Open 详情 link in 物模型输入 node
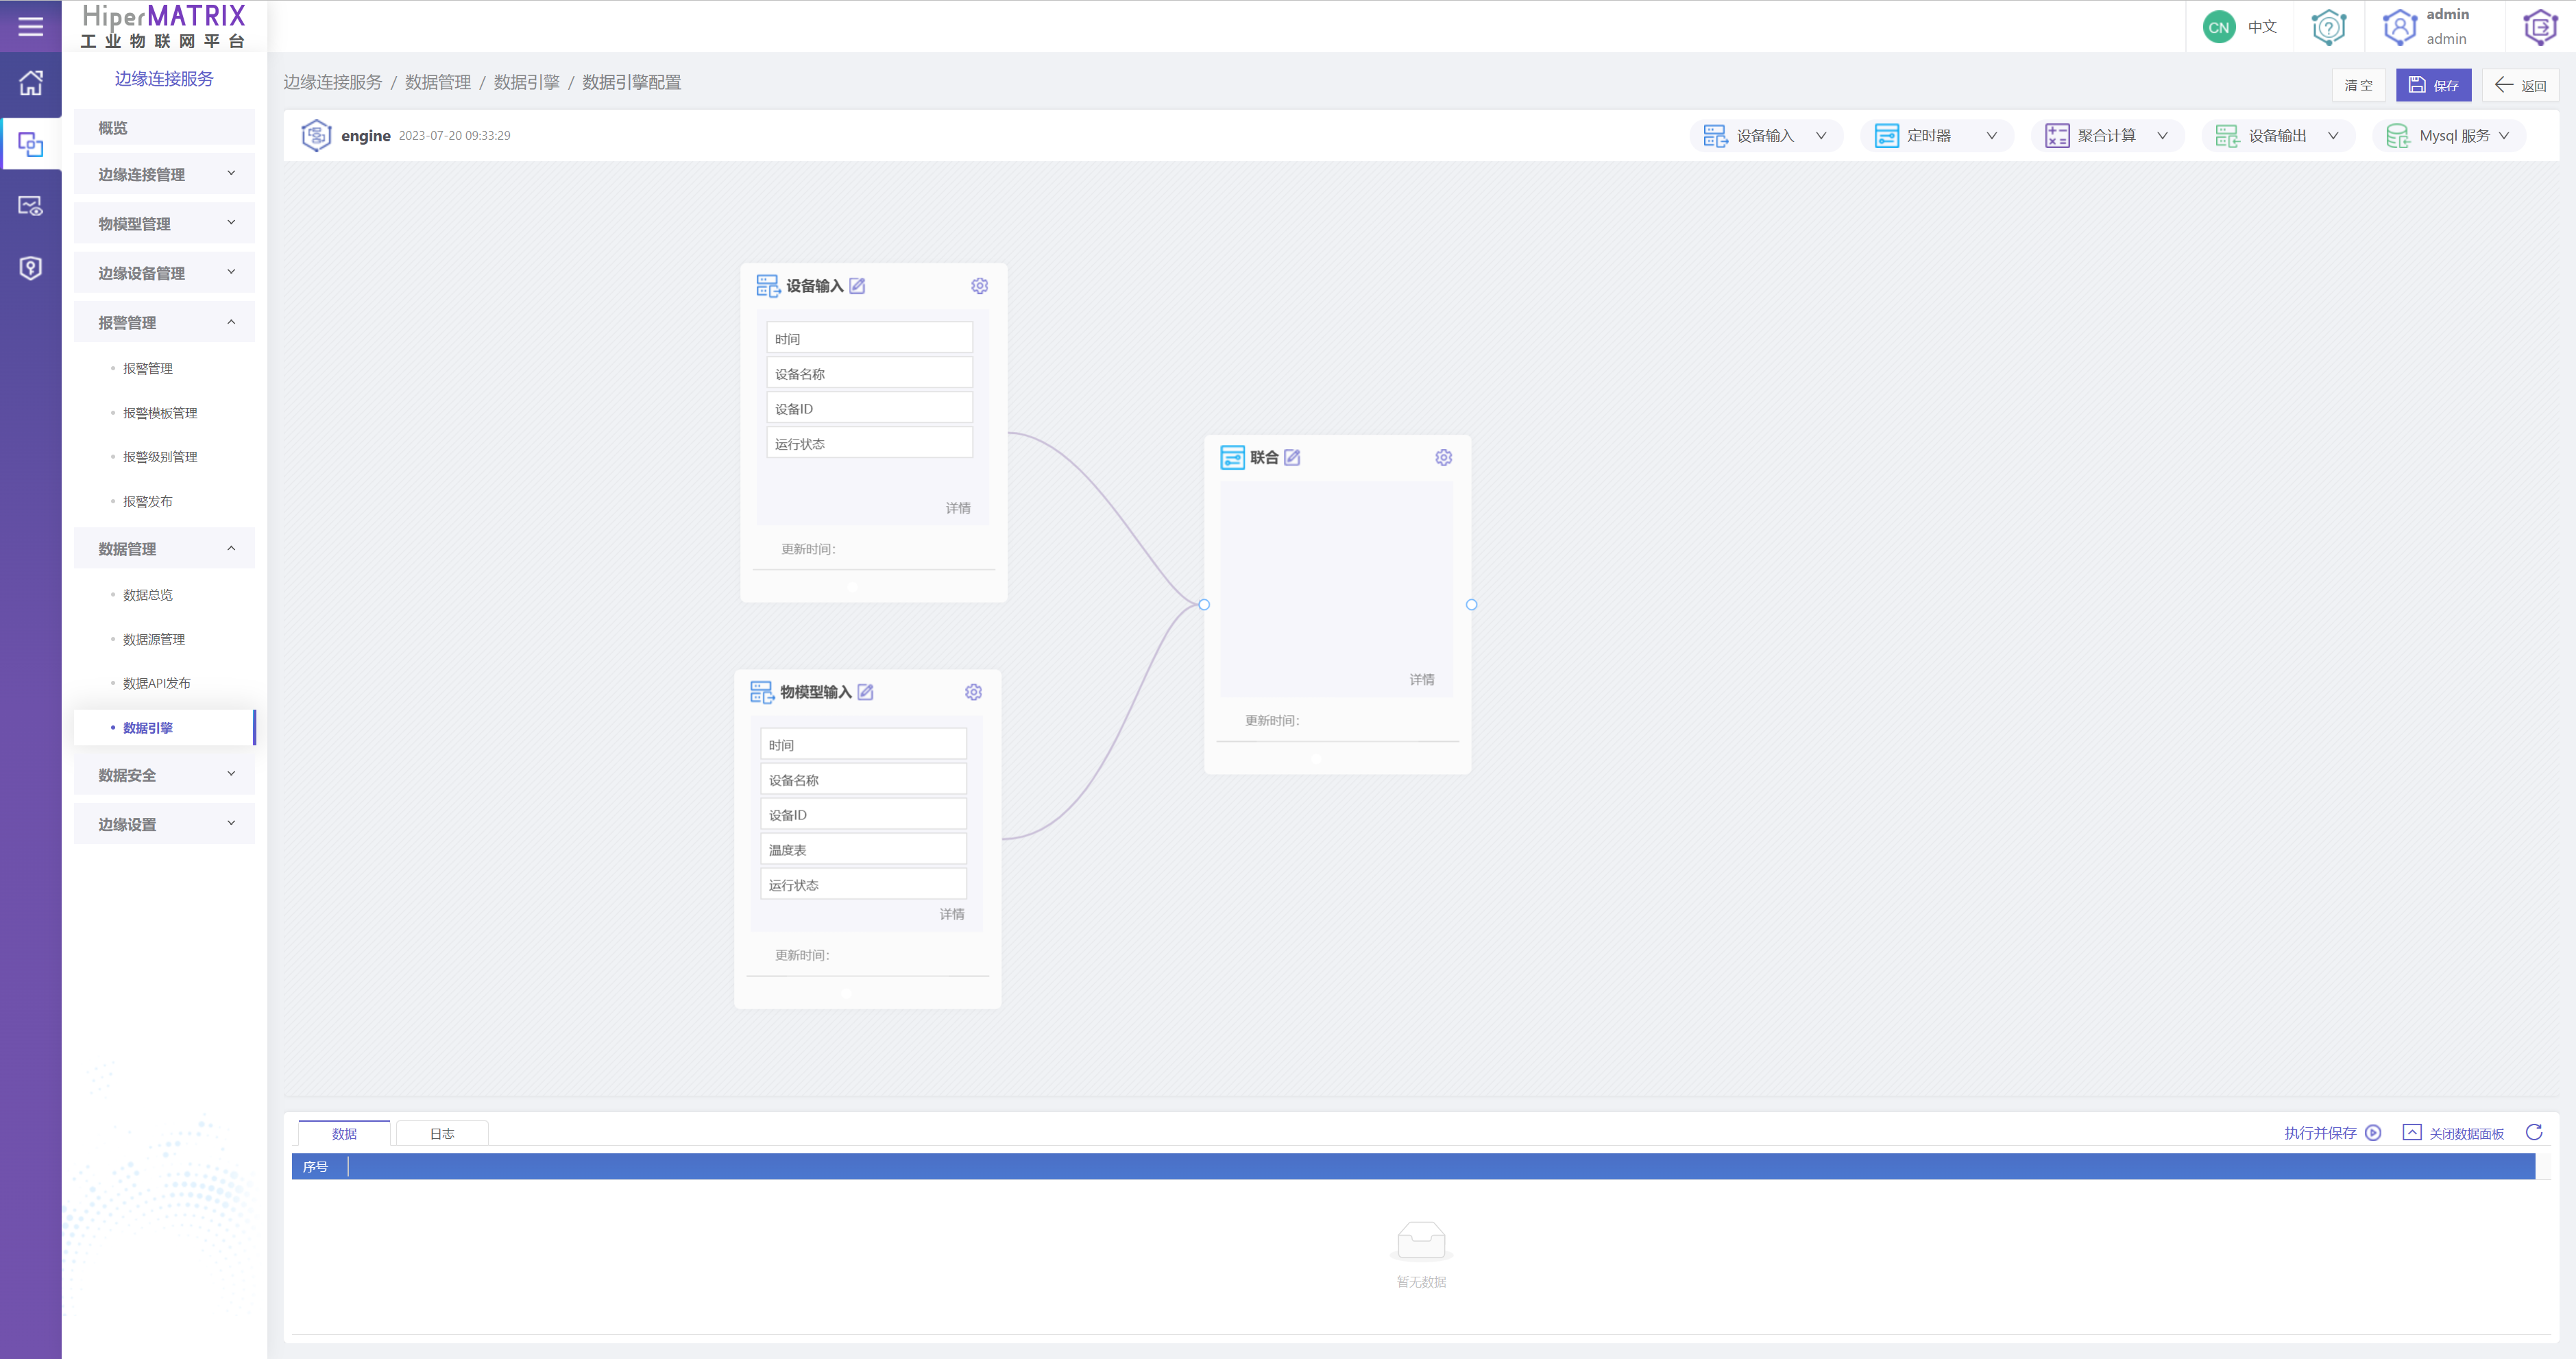 click(x=952, y=914)
